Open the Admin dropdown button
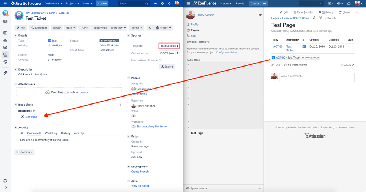 pyautogui.click(x=137, y=28)
